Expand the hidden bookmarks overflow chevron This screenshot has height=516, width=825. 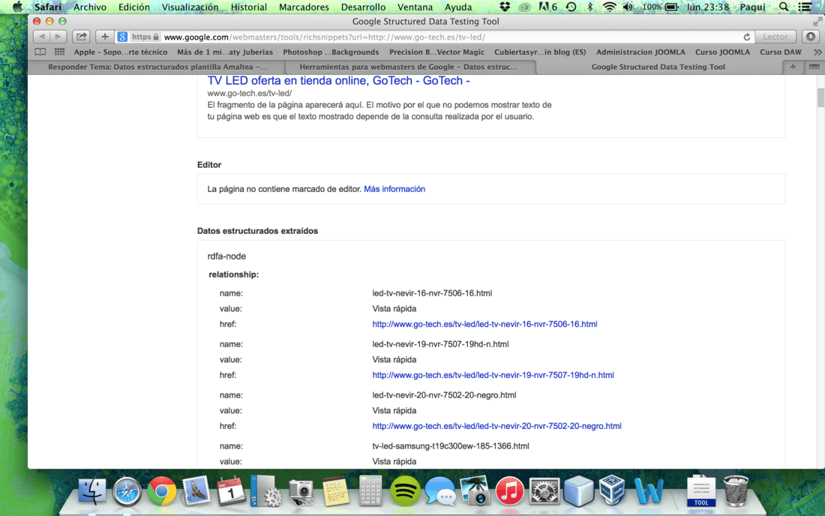(x=817, y=52)
